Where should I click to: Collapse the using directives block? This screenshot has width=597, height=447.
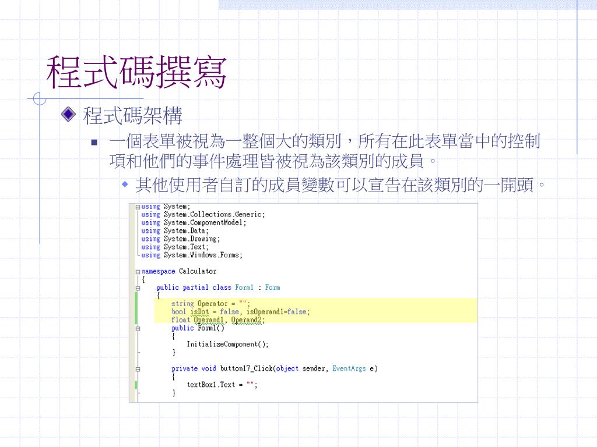138,207
